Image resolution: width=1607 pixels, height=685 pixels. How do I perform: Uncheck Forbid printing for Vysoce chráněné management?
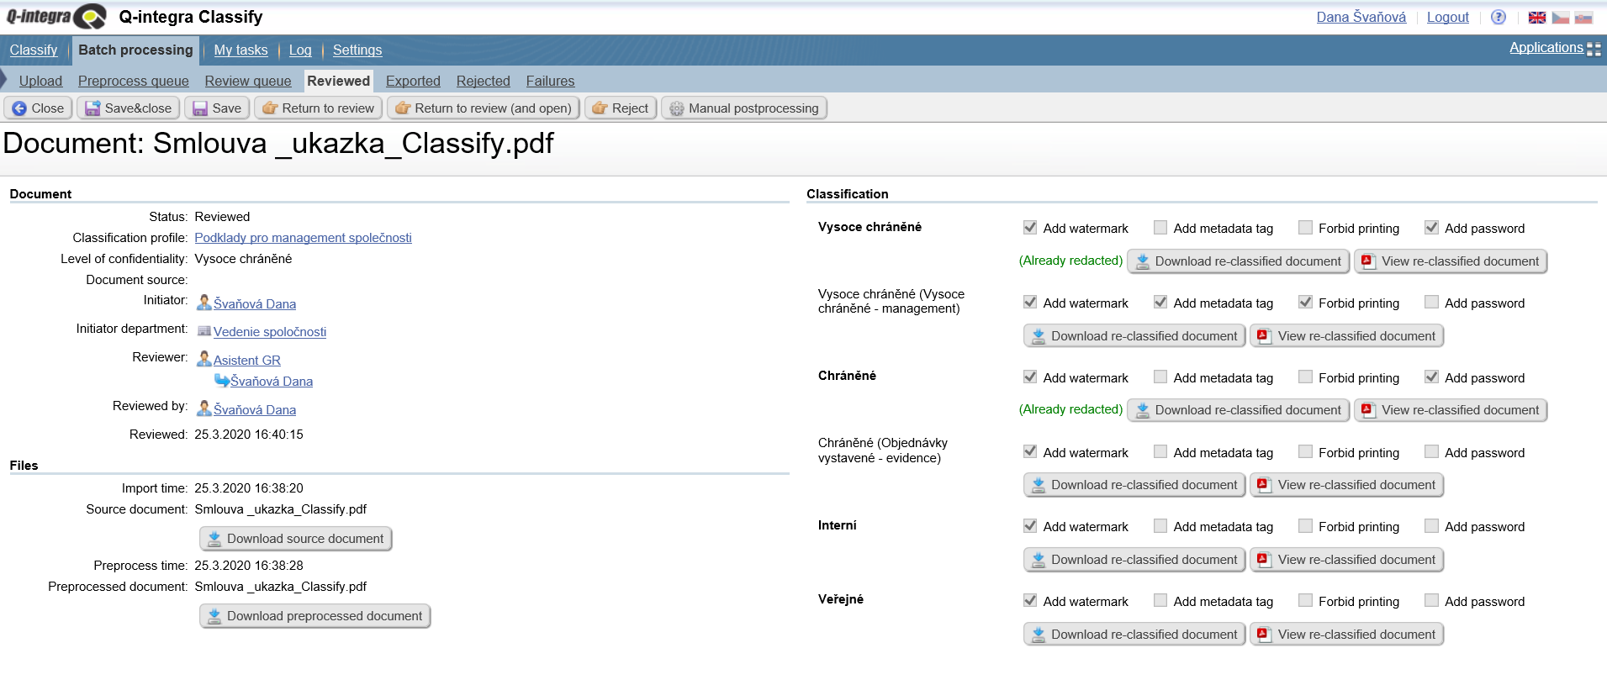pyautogui.click(x=1305, y=302)
